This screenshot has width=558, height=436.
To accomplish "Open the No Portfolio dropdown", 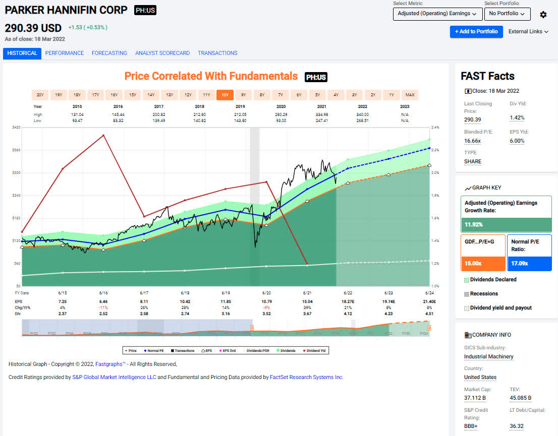I will click(507, 14).
